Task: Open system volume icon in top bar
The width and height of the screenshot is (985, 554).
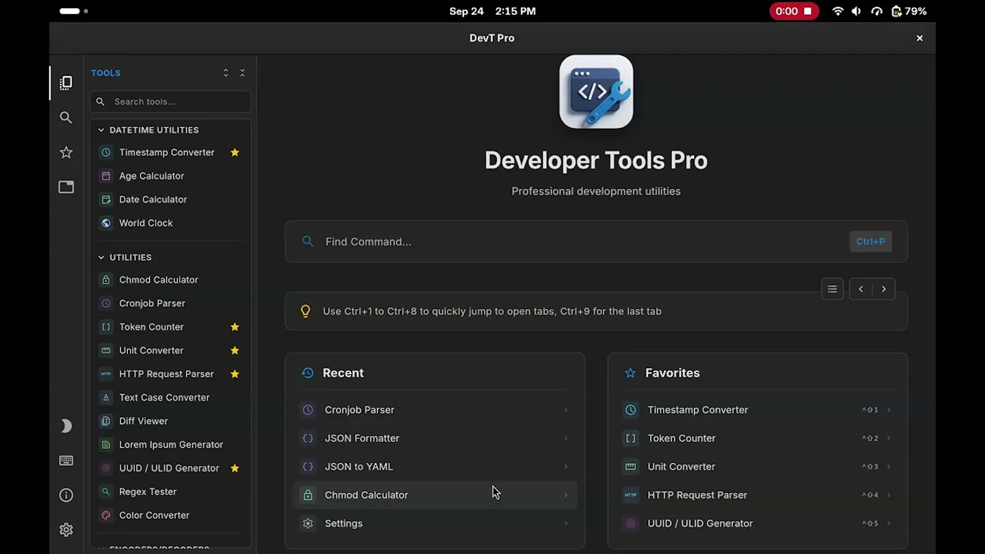Action: (856, 11)
